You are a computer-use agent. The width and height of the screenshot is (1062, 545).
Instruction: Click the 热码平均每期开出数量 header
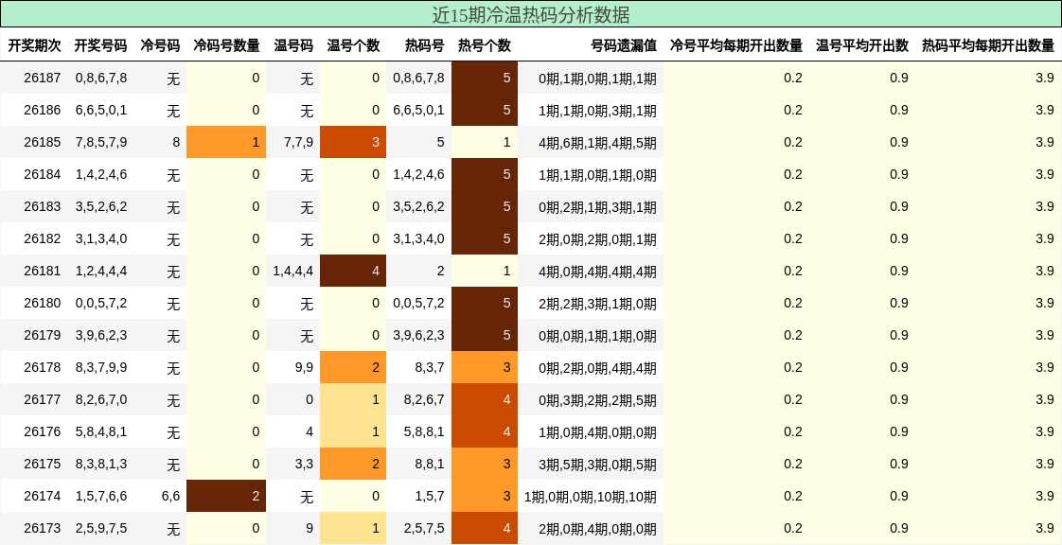click(988, 45)
